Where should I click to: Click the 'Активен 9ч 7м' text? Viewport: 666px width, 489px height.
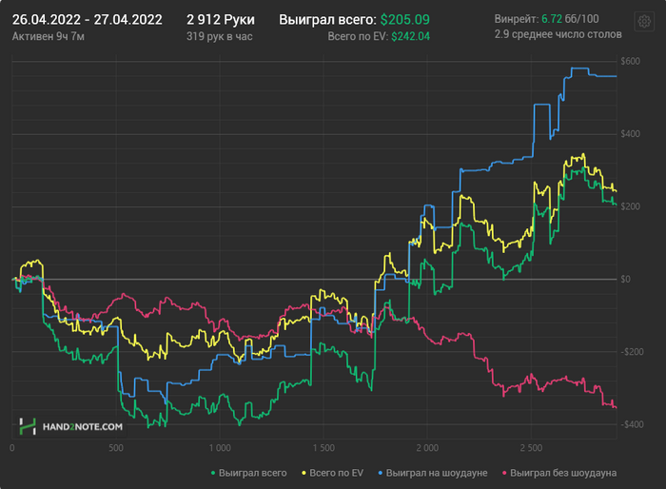point(48,36)
